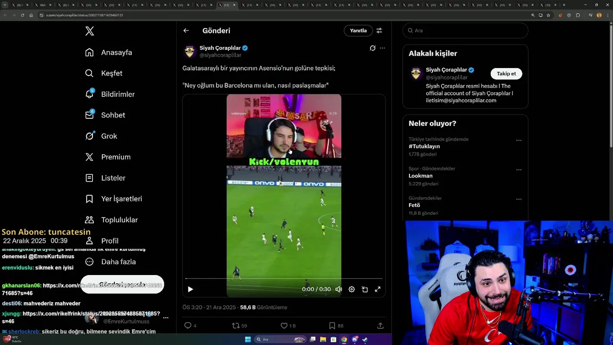Open Discord from taskbar
Image resolution: width=613 pixels, height=345 pixels.
354,340
